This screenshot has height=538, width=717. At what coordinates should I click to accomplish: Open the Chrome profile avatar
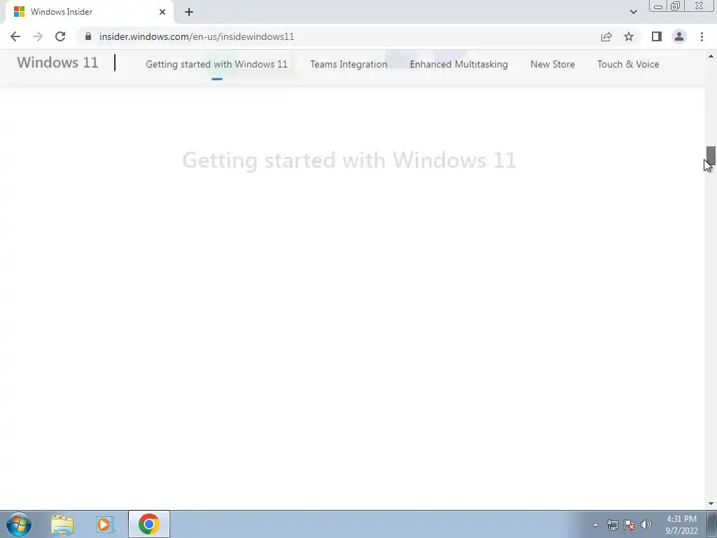point(679,36)
